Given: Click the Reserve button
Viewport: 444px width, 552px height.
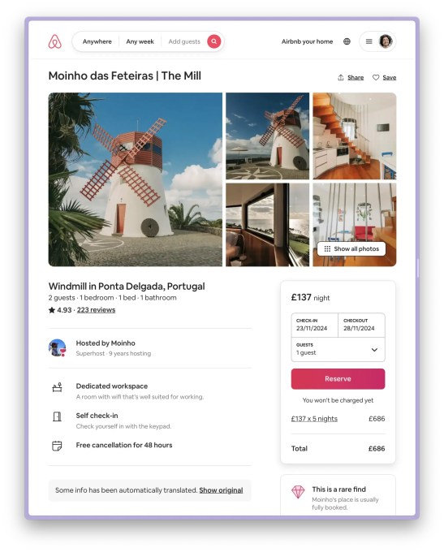Looking at the screenshot, I should point(338,379).
